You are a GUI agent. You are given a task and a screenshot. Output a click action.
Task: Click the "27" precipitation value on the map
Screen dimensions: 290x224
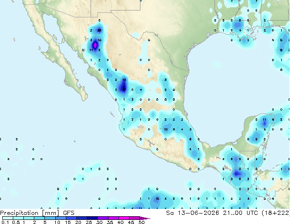124,90
